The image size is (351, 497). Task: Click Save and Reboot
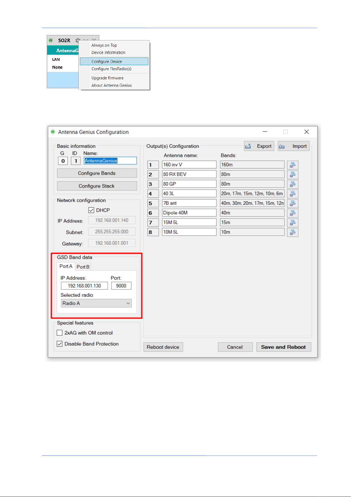[x=284, y=347]
